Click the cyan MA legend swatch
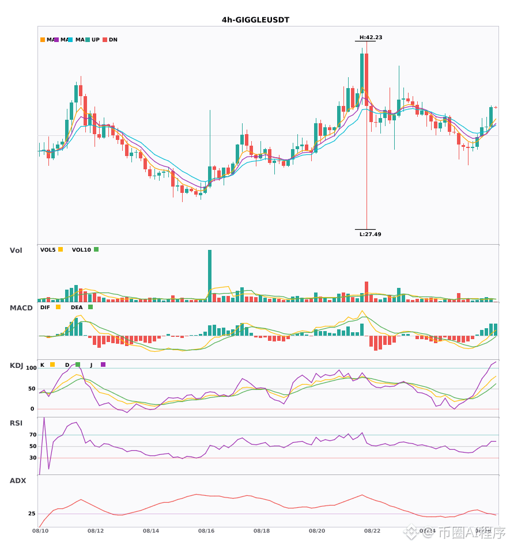Viewport: 510px width, 547px height. tap(70, 40)
